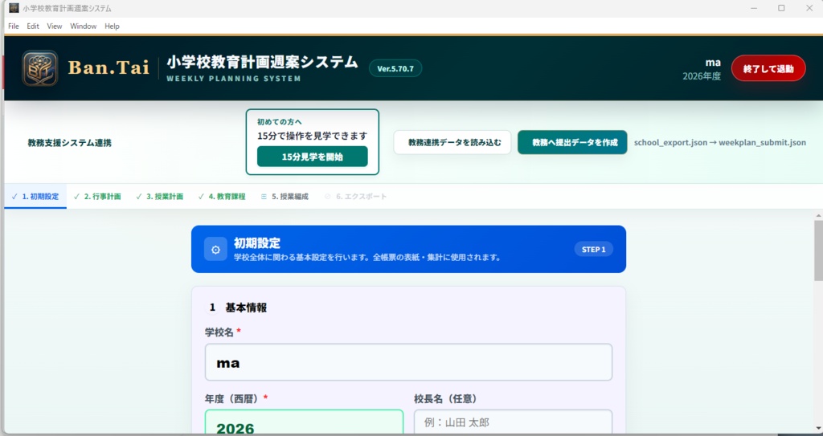Click 教務へ提出データを作成 button
The height and width of the screenshot is (436, 823).
pos(572,142)
